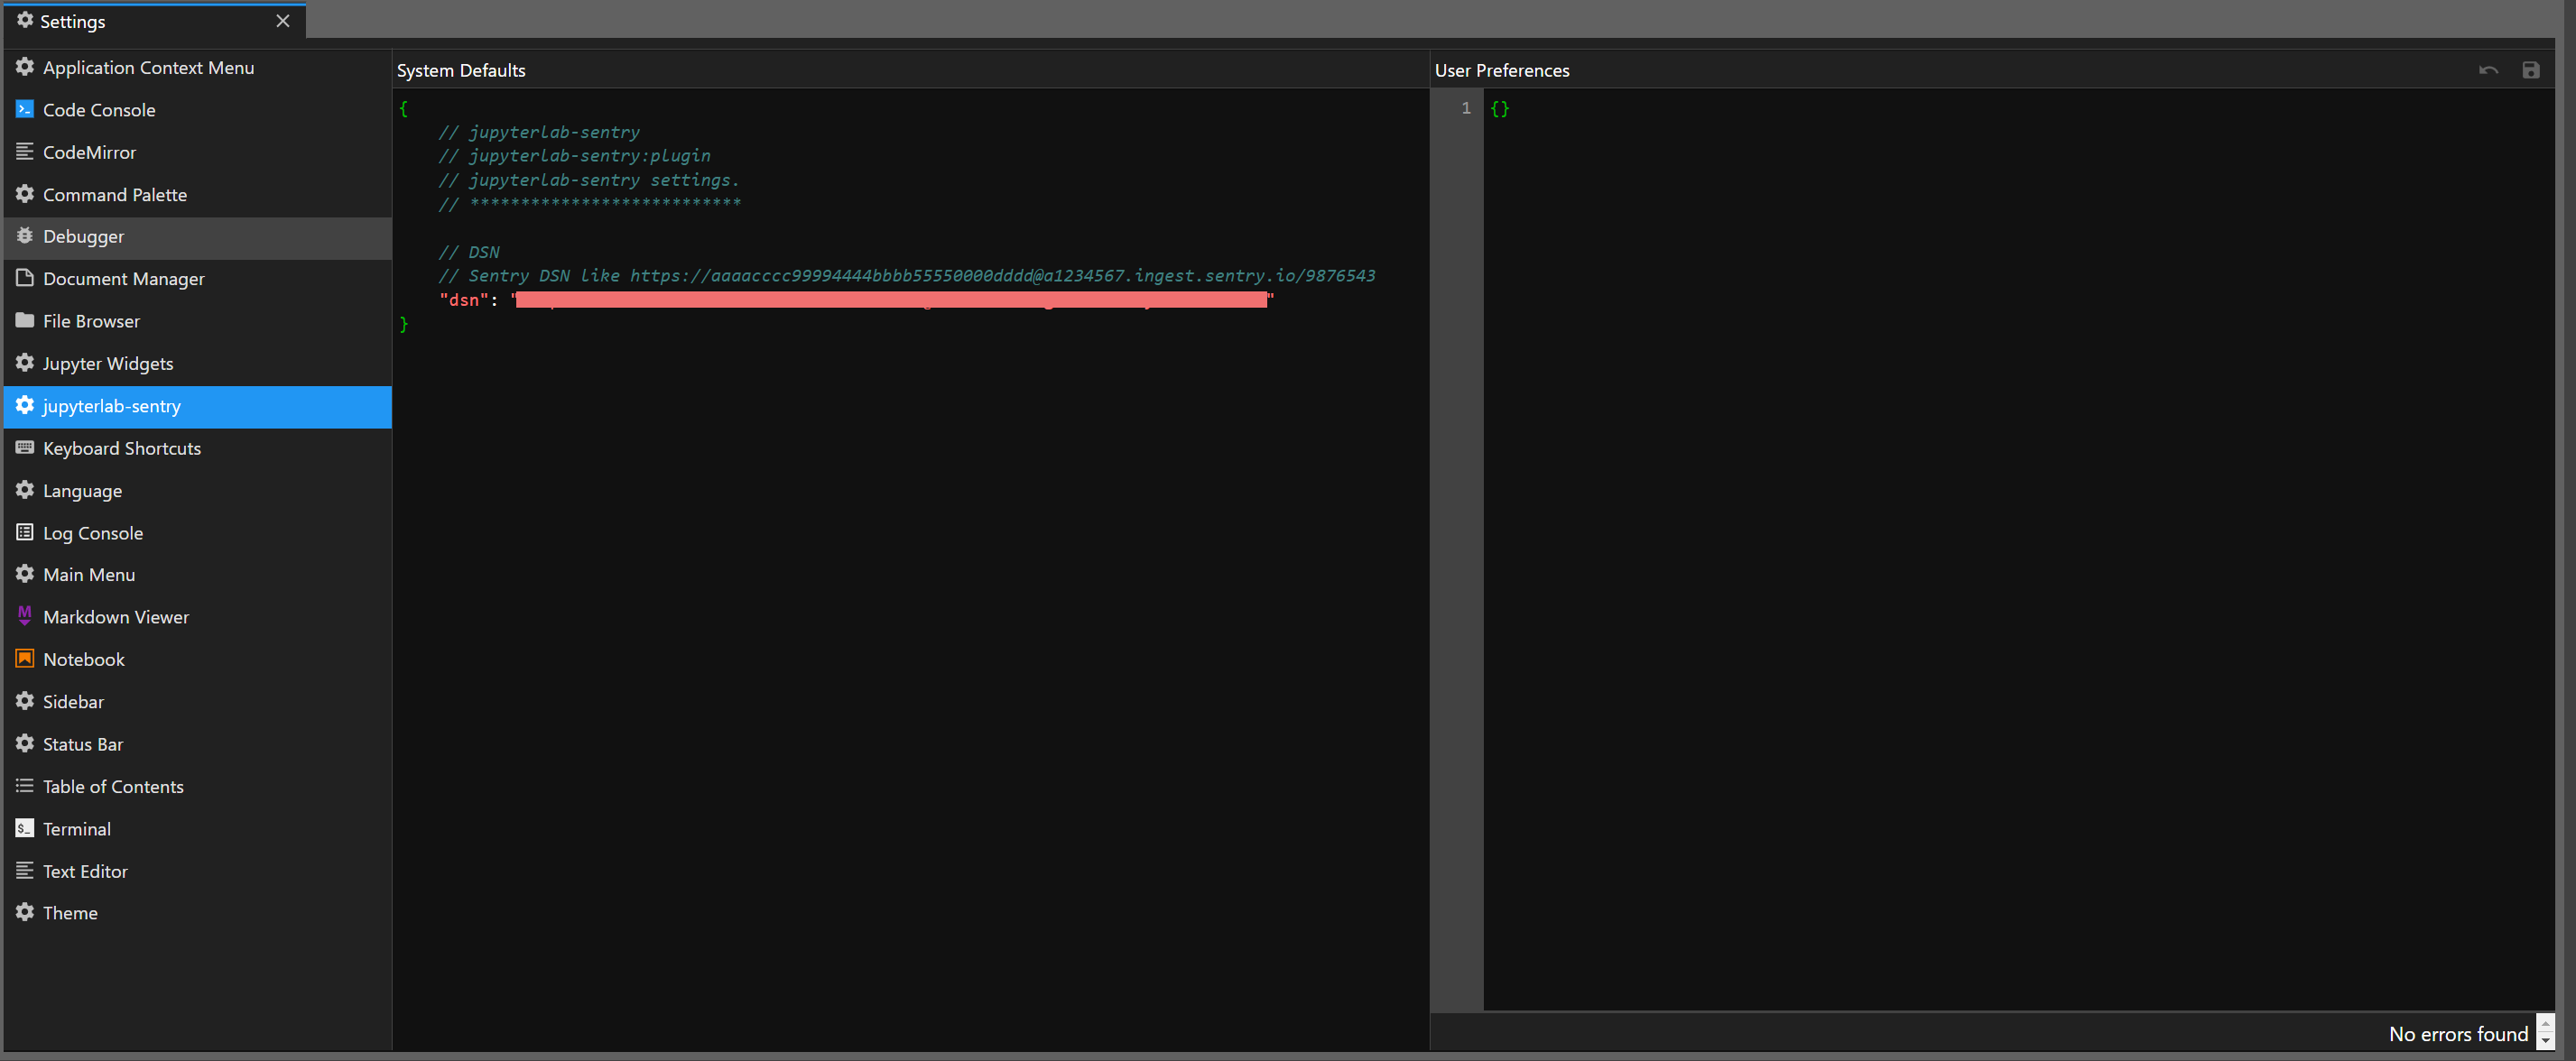Select Language settings entry
Viewport: 2576px width, 1061px height.
coord(198,491)
